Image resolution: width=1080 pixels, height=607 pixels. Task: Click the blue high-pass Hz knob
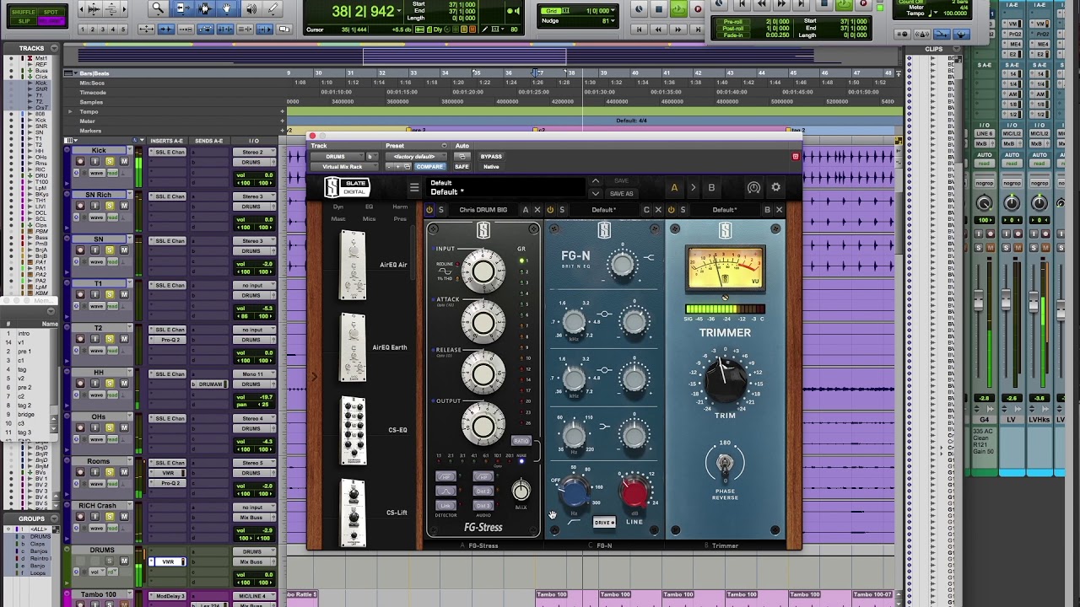[575, 492]
